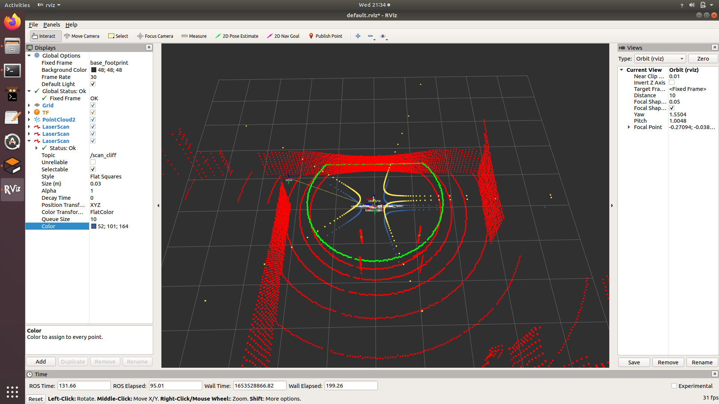Open the Background Color swatch
This screenshot has height=404, width=719.
coord(93,70)
